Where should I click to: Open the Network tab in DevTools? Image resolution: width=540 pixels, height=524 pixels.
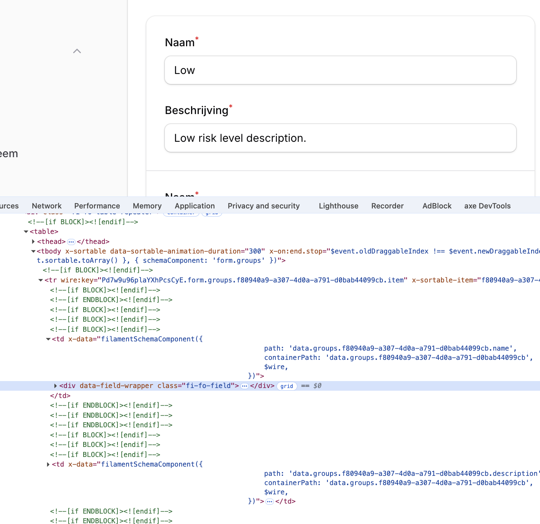tap(47, 206)
